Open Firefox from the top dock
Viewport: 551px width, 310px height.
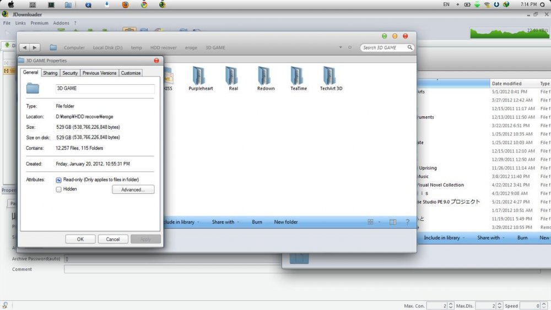(x=125, y=4)
